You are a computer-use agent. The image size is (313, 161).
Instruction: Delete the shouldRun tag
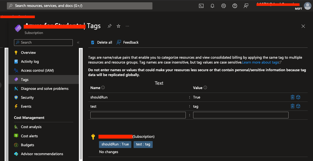(x=293, y=97)
